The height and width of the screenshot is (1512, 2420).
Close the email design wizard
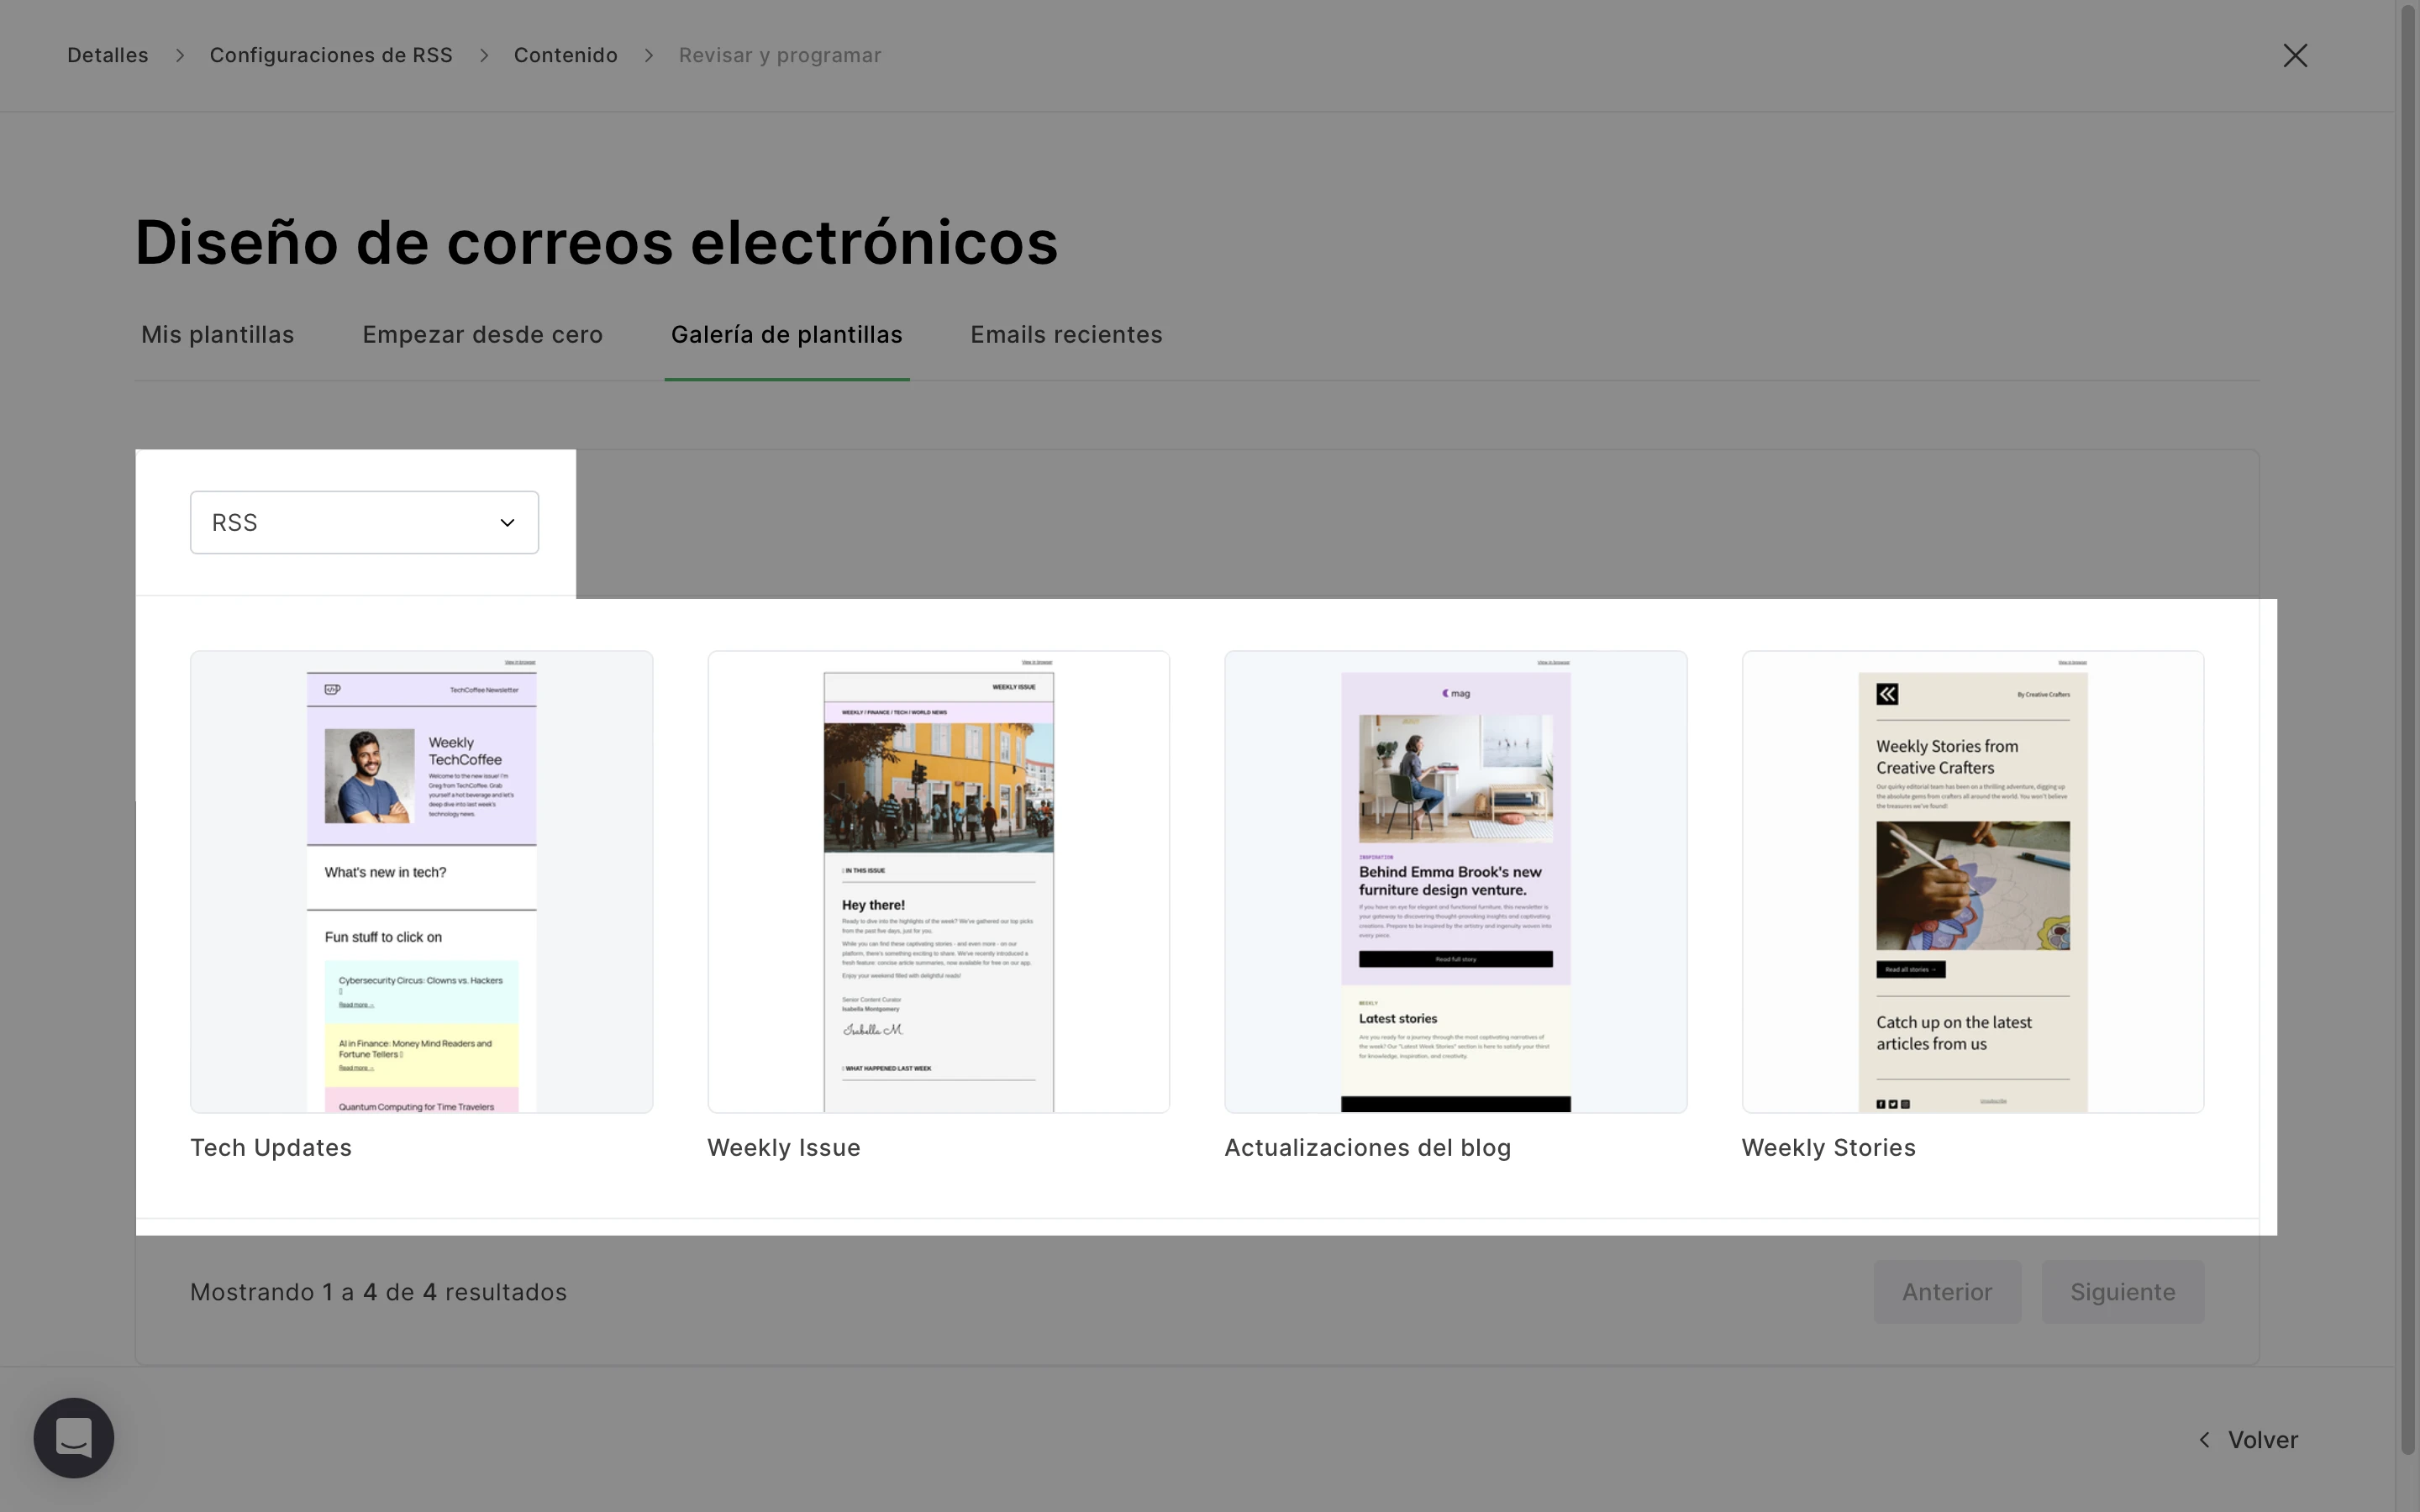coord(2294,55)
